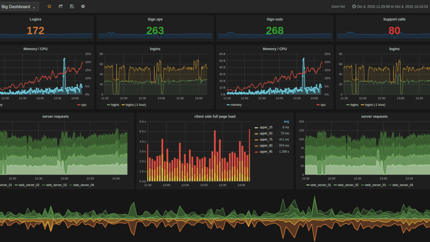Open the client side full page load panel menu

215,116
